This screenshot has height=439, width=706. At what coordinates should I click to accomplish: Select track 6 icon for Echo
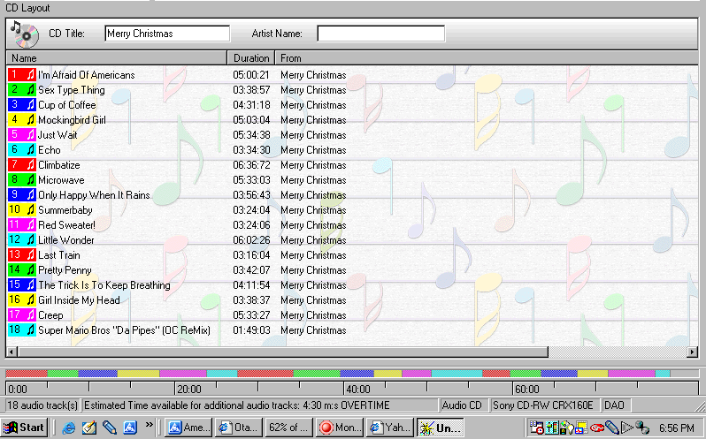click(x=22, y=149)
